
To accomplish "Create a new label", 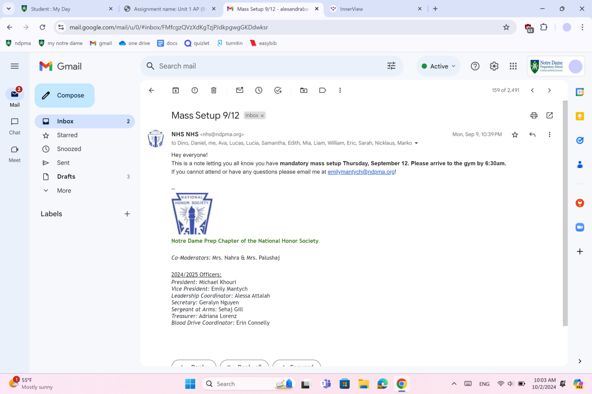I will 127,214.
